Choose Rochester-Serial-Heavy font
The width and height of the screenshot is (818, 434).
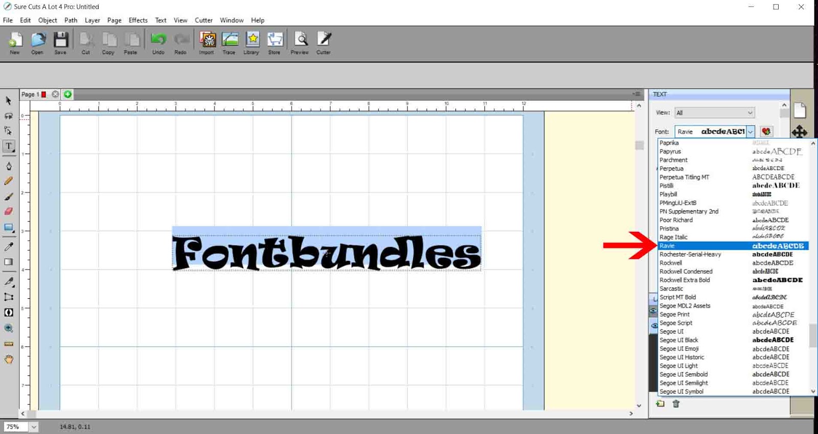point(733,254)
